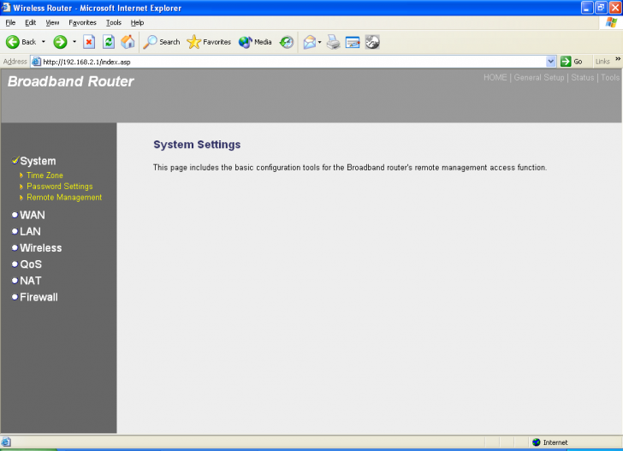Select QoS in the sidebar

(x=31, y=264)
